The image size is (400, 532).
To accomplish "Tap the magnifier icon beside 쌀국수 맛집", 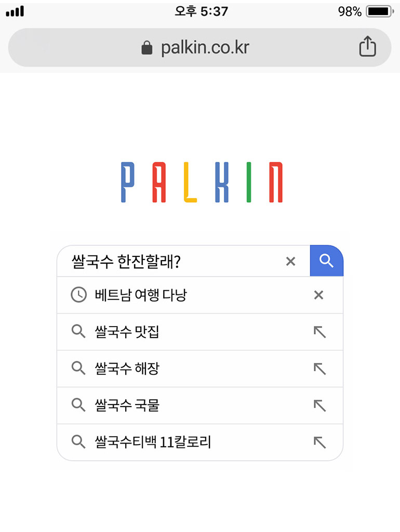I will pos(78,332).
